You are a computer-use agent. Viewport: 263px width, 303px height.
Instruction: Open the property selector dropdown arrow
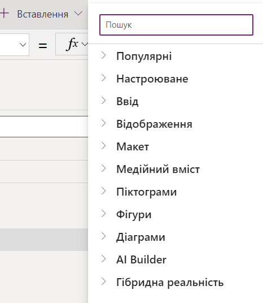[23, 45]
